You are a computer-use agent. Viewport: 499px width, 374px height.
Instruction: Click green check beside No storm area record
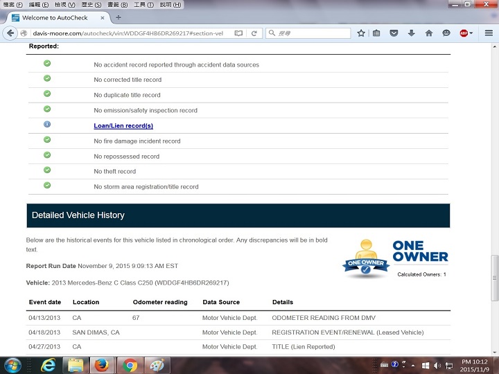point(47,185)
